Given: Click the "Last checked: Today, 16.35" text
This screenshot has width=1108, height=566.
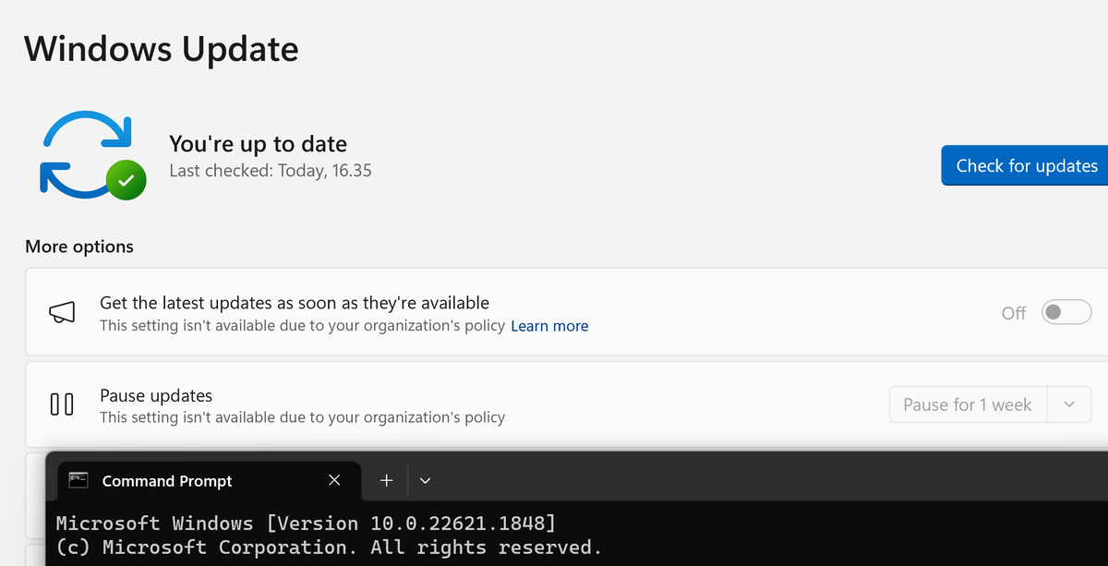Looking at the screenshot, I should (x=271, y=171).
